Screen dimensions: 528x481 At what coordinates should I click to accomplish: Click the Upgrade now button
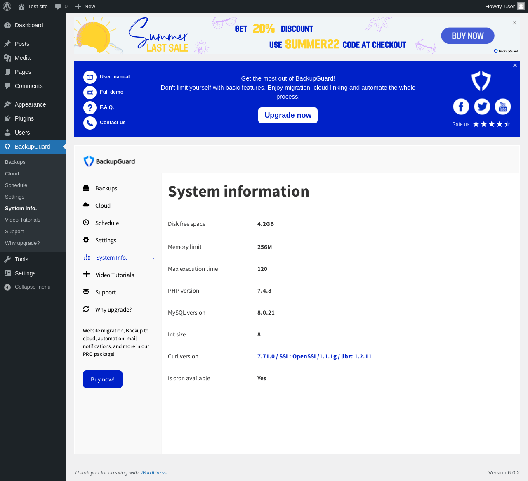(x=288, y=115)
